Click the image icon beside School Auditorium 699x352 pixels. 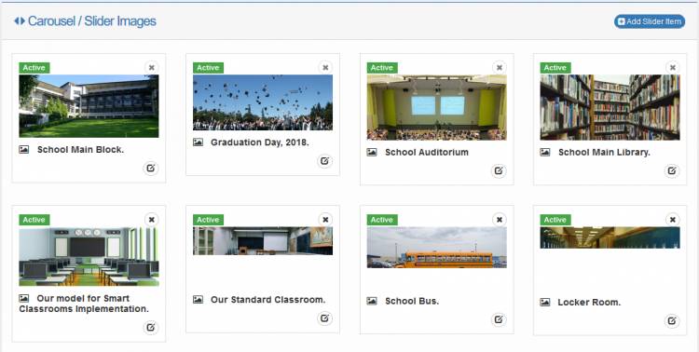tap(372, 152)
